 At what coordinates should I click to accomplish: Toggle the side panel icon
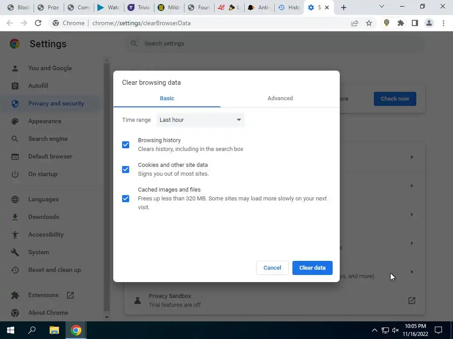pyautogui.click(x=415, y=23)
